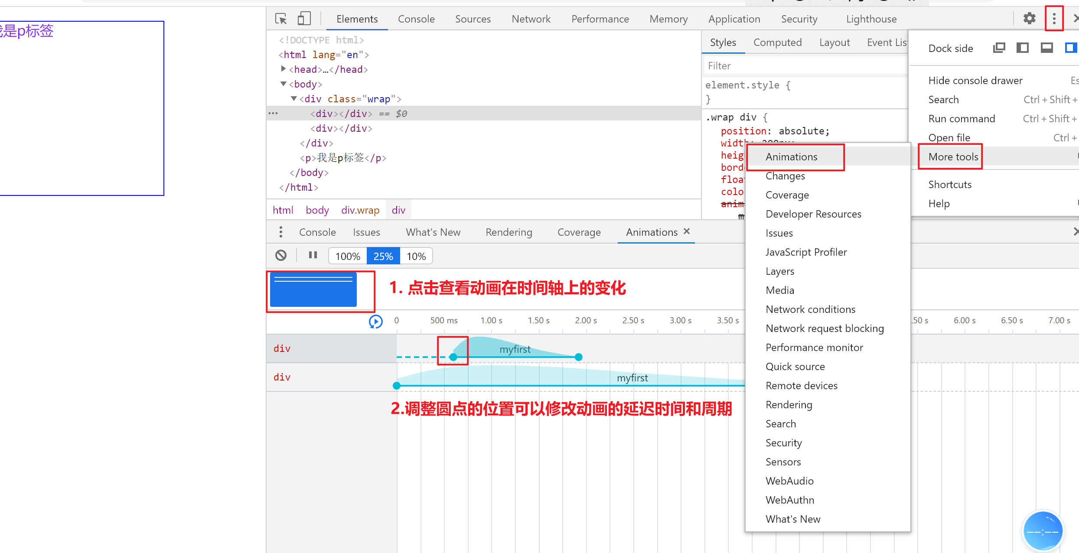Collapse the div class wrap node

pos(294,98)
